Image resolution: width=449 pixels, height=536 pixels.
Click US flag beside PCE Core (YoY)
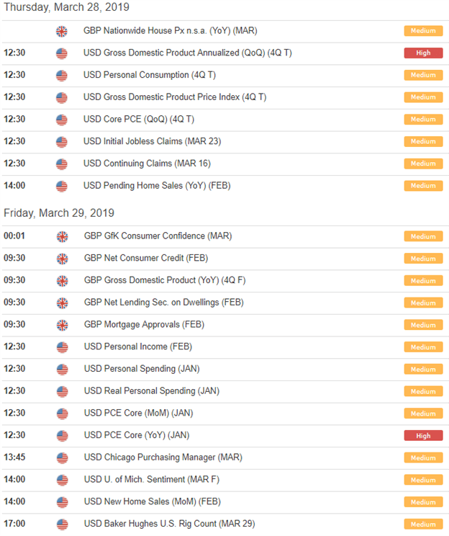62,436
